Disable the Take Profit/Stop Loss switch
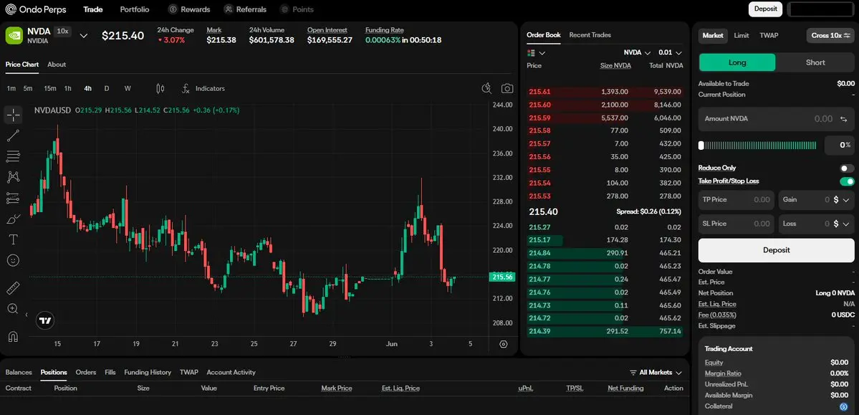The image size is (859, 415). point(847,181)
